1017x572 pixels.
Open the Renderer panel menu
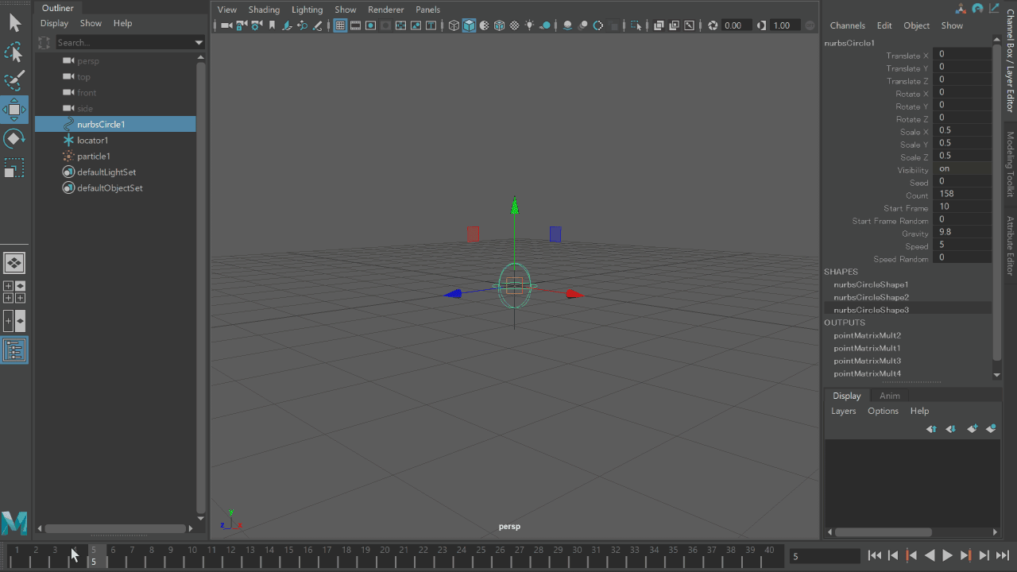pyautogui.click(x=386, y=10)
